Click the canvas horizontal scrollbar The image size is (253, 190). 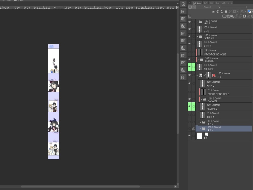tap(80, 186)
